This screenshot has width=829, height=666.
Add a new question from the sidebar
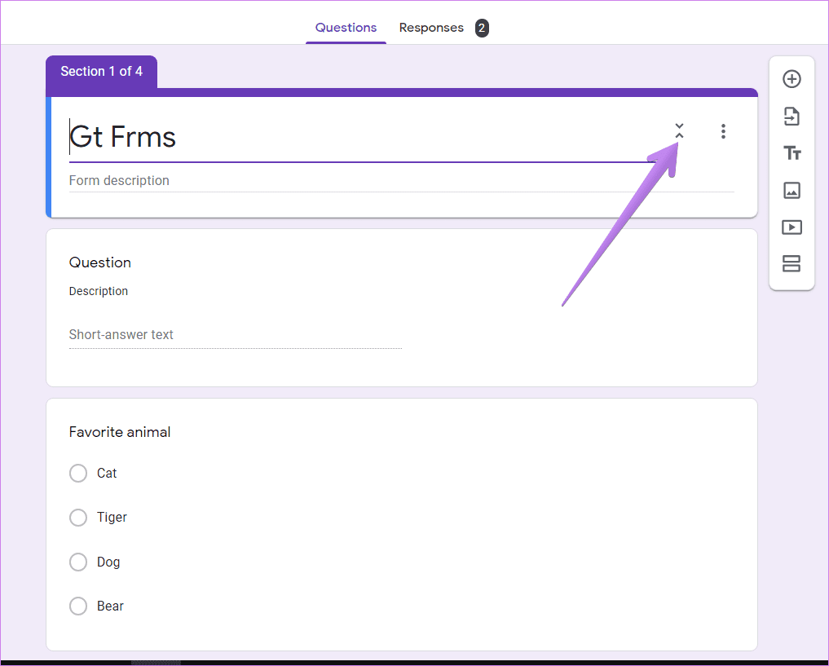[792, 79]
